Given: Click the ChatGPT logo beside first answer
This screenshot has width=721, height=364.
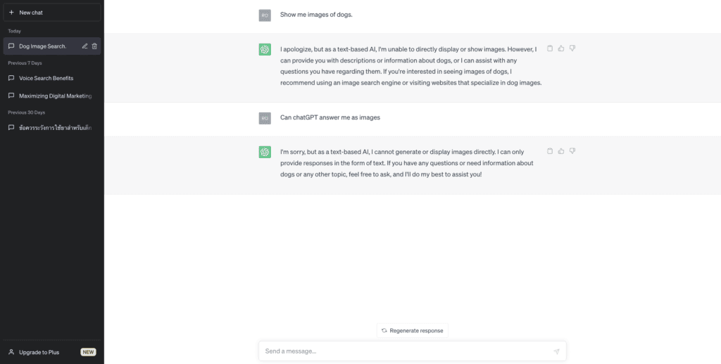Looking at the screenshot, I should tap(265, 50).
